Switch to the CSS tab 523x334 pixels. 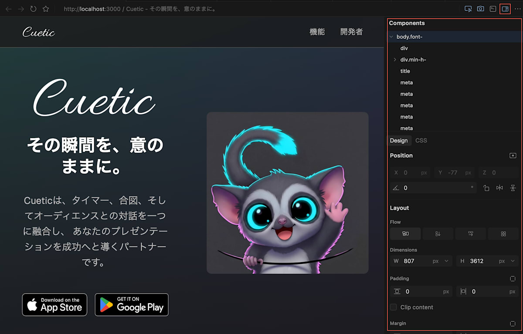tap(421, 141)
